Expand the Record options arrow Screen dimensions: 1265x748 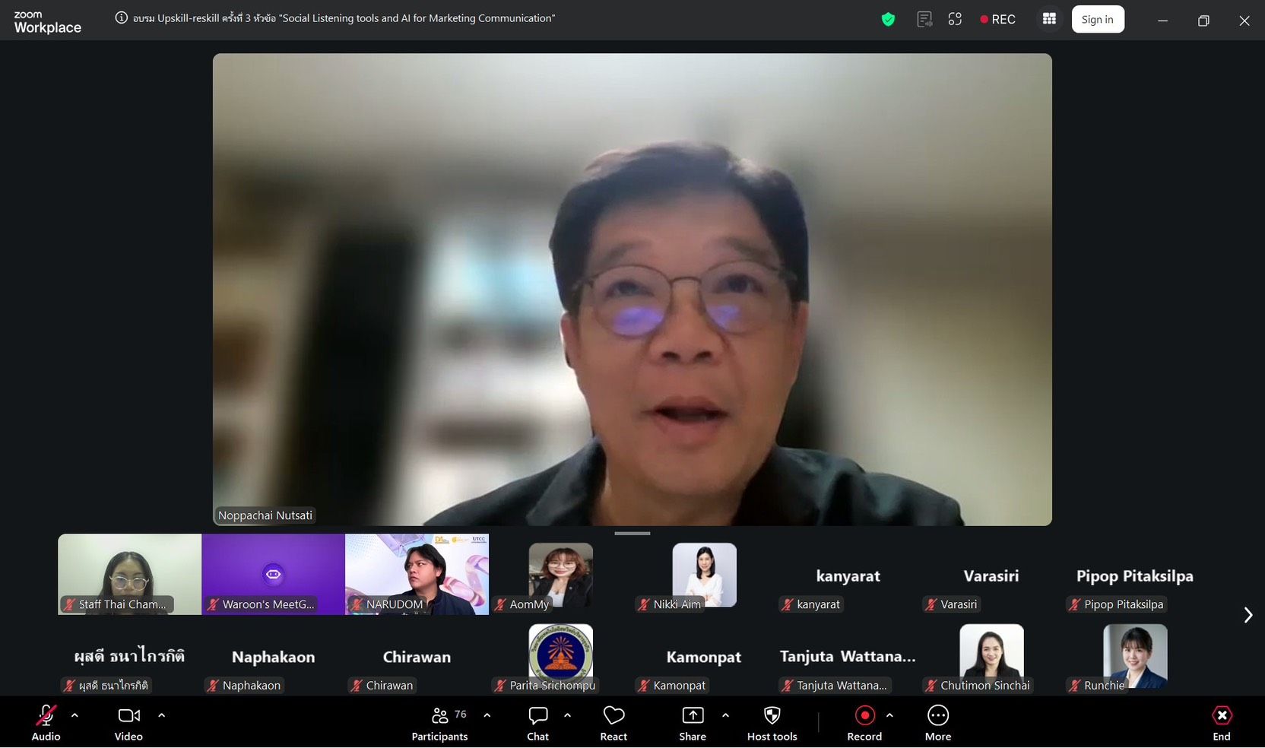click(889, 715)
